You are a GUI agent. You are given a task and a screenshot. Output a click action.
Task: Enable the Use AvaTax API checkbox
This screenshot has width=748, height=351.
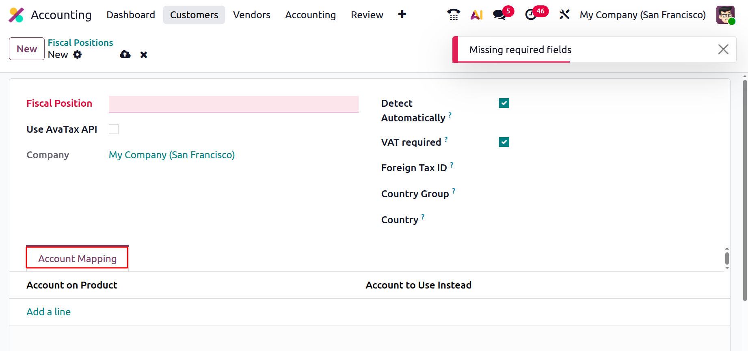(x=114, y=129)
